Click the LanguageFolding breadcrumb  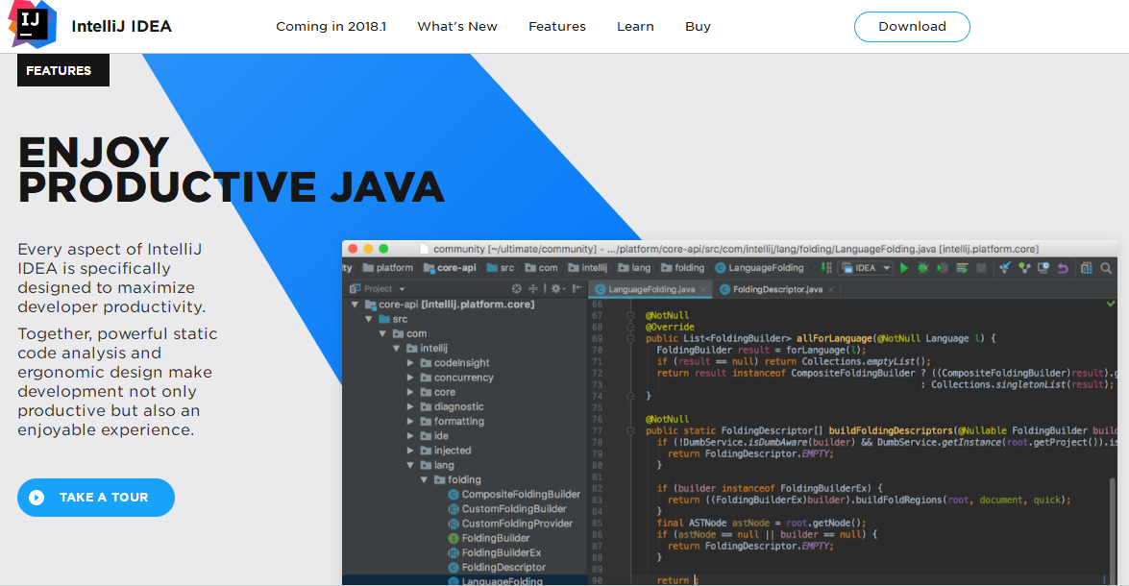coord(759,268)
